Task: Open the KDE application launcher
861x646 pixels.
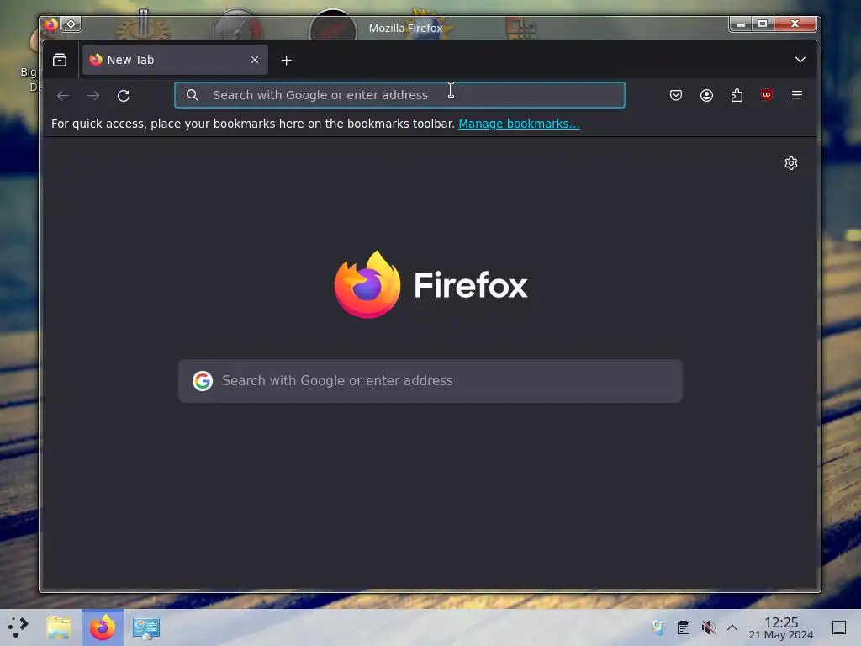Action: click(18, 627)
